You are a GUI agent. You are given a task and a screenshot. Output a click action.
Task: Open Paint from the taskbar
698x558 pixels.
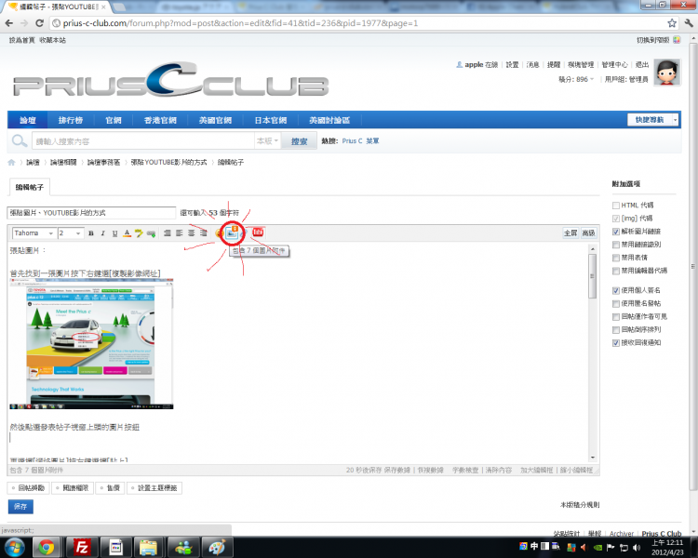pyautogui.click(x=216, y=548)
